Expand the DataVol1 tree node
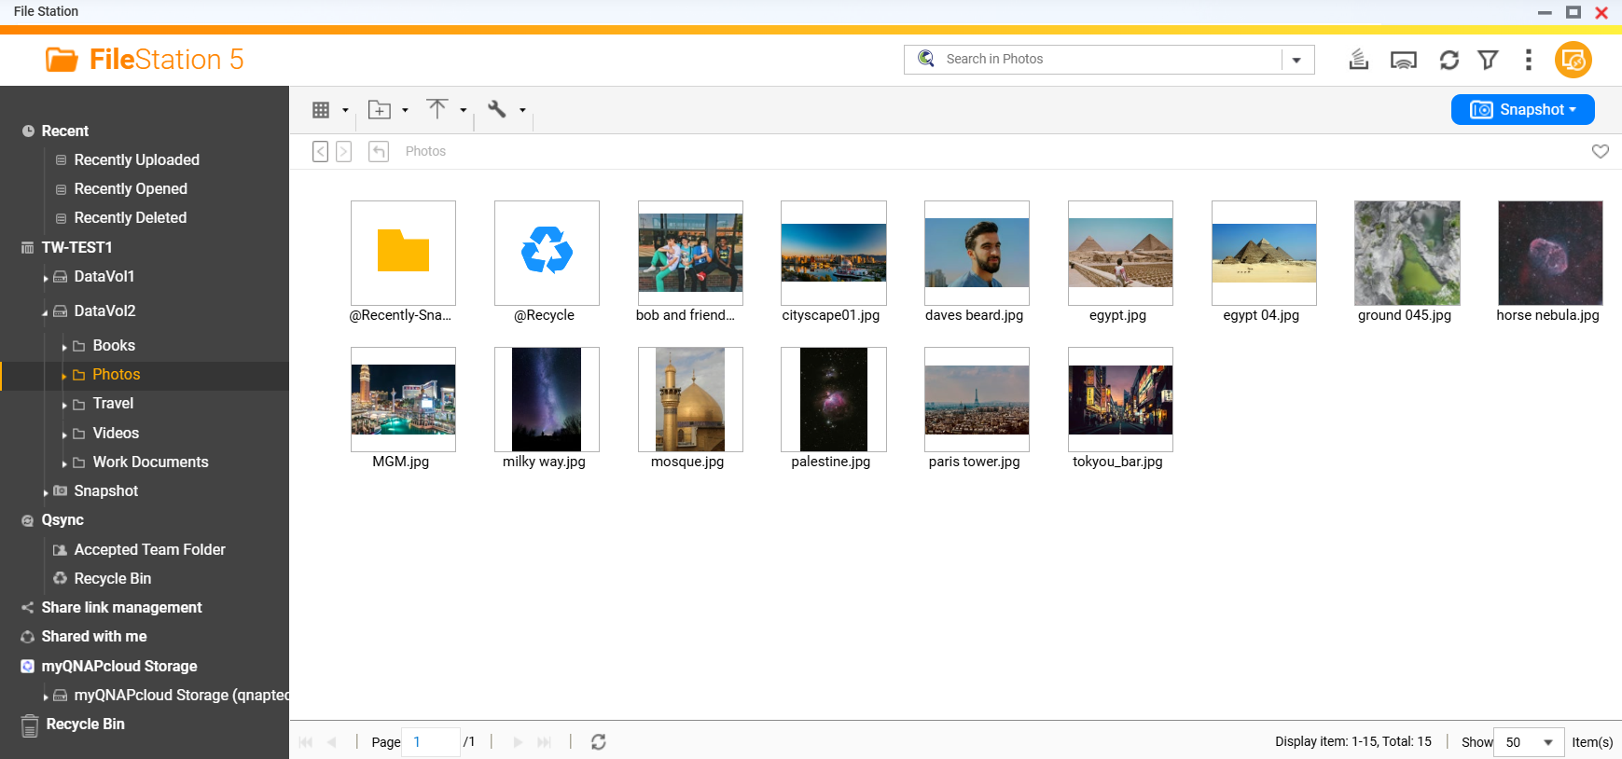The image size is (1622, 759). pyautogui.click(x=46, y=278)
